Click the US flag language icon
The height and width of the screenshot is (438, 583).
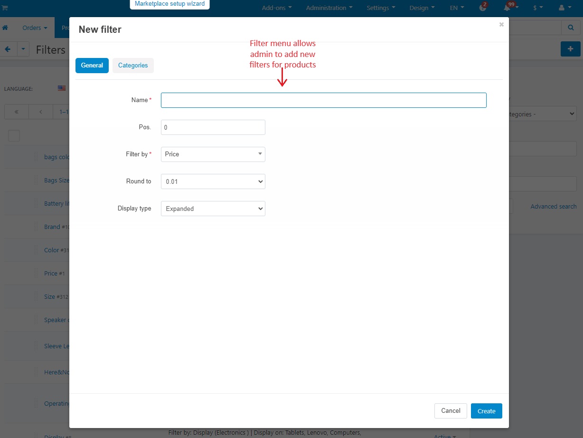point(62,88)
